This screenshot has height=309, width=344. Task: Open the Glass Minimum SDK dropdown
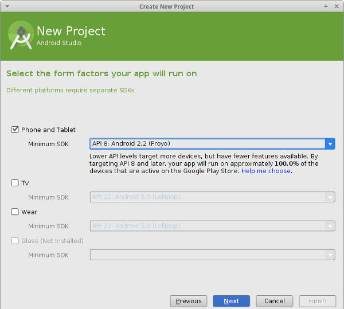[212, 255]
